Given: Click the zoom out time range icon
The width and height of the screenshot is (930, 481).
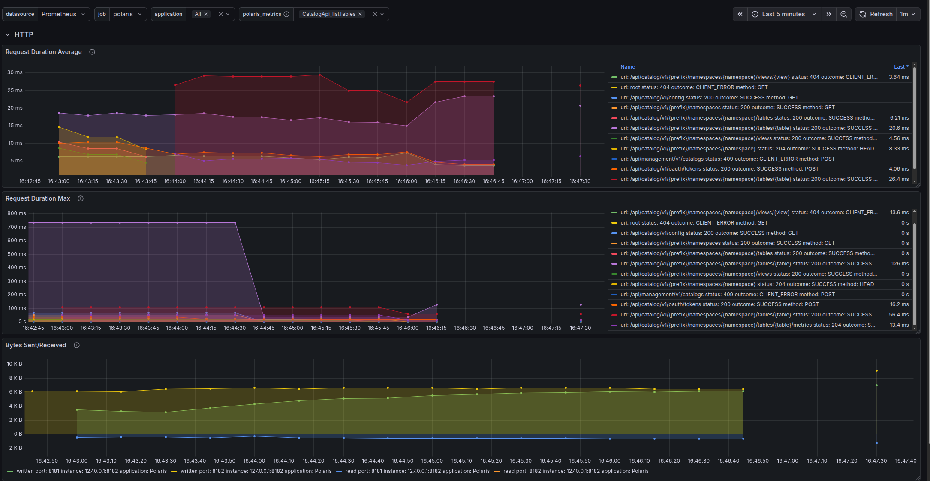Looking at the screenshot, I should click(x=843, y=14).
